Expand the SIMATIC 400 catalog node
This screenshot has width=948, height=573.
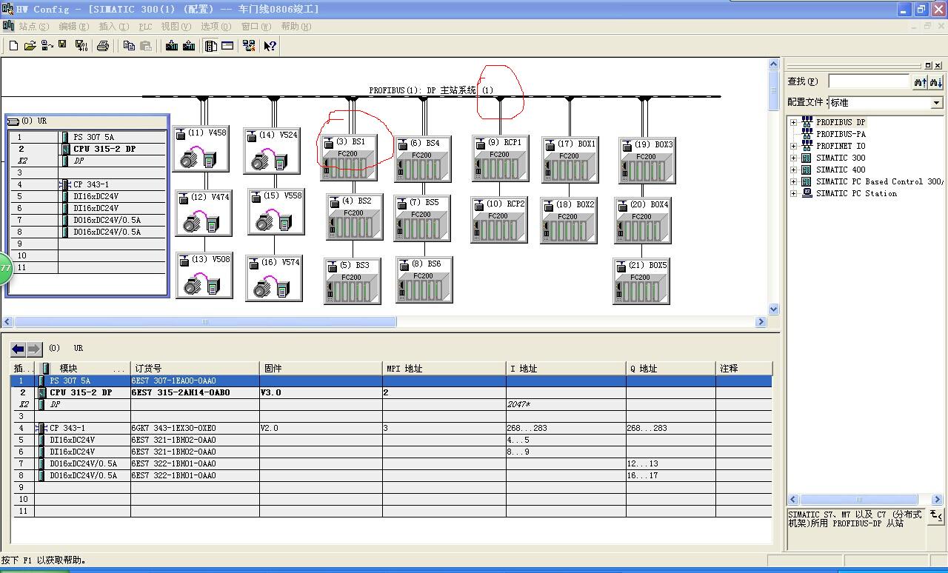coord(794,170)
